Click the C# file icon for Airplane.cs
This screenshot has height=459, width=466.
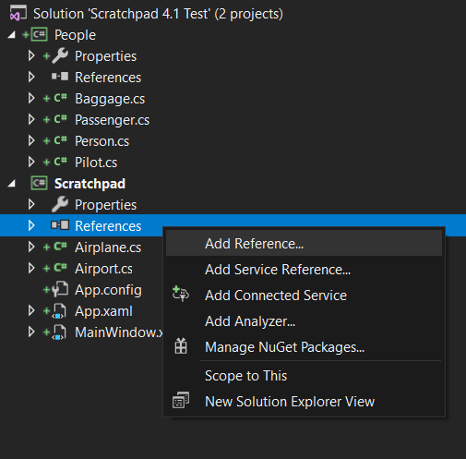click(x=61, y=247)
